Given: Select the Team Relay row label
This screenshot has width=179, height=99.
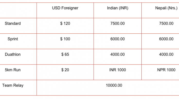Looking at the screenshot, I should (x=13, y=85).
